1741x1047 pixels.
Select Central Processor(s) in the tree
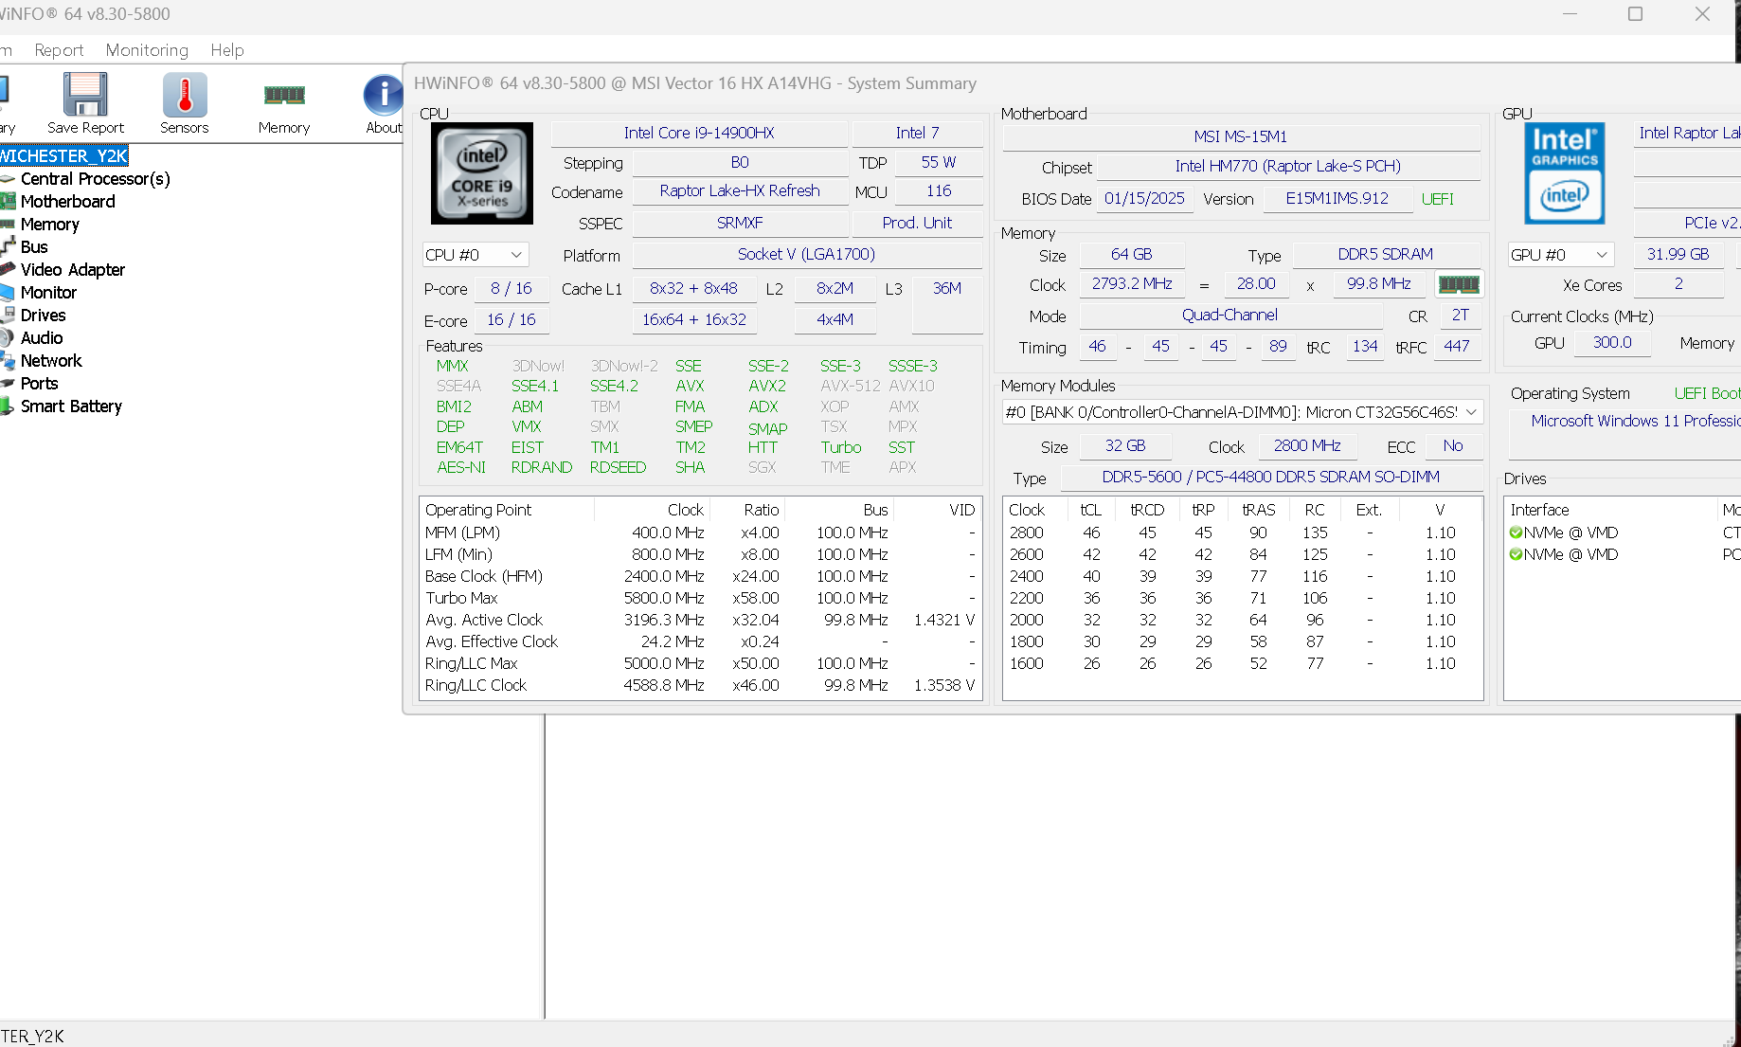(95, 179)
